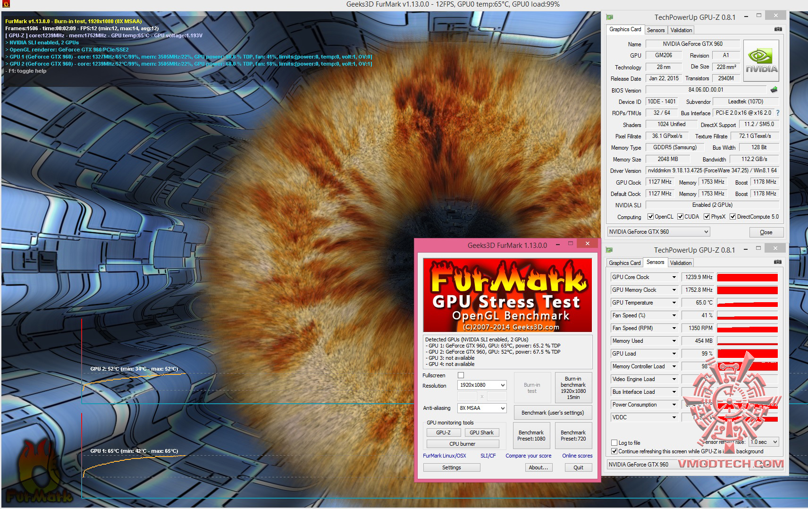Image resolution: width=808 pixels, height=509 pixels.
Task: Run Benchmark Preset:720
Action: [573, 436]
